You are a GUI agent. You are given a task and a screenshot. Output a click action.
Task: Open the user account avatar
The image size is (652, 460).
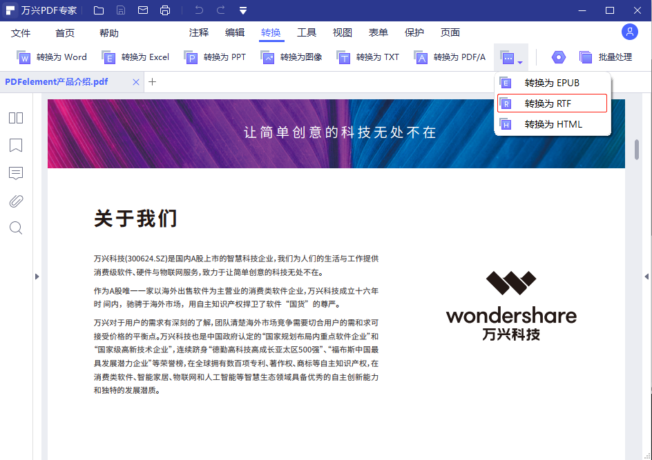pyautogui.click(x=629, y=32)
